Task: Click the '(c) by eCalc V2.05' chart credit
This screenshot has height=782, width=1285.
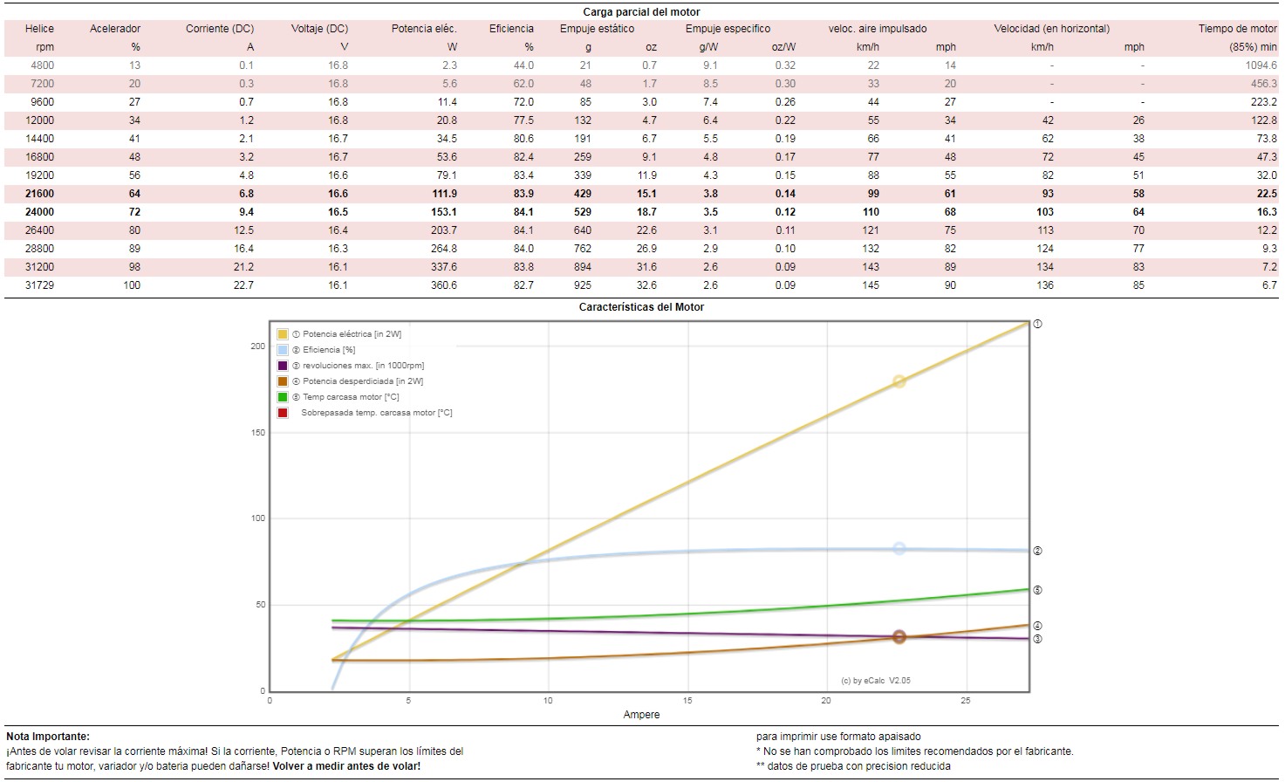Action: tap(876, 681)
